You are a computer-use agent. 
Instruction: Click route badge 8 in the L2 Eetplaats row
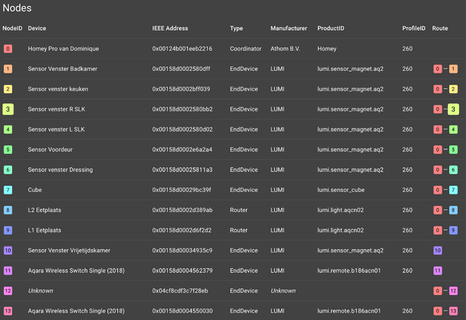click(x=453, y=210)
